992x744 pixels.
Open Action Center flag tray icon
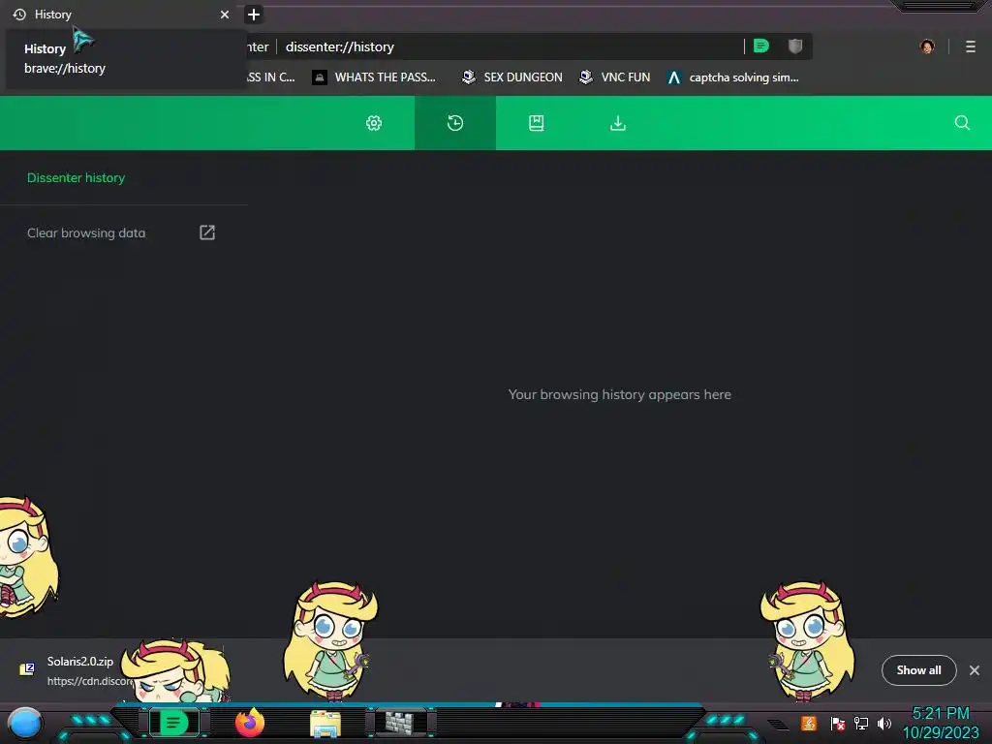(x=838, y=723)
